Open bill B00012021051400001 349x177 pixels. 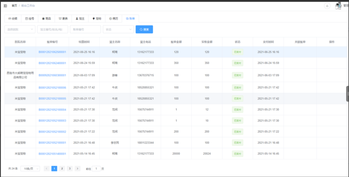point(52,154)
